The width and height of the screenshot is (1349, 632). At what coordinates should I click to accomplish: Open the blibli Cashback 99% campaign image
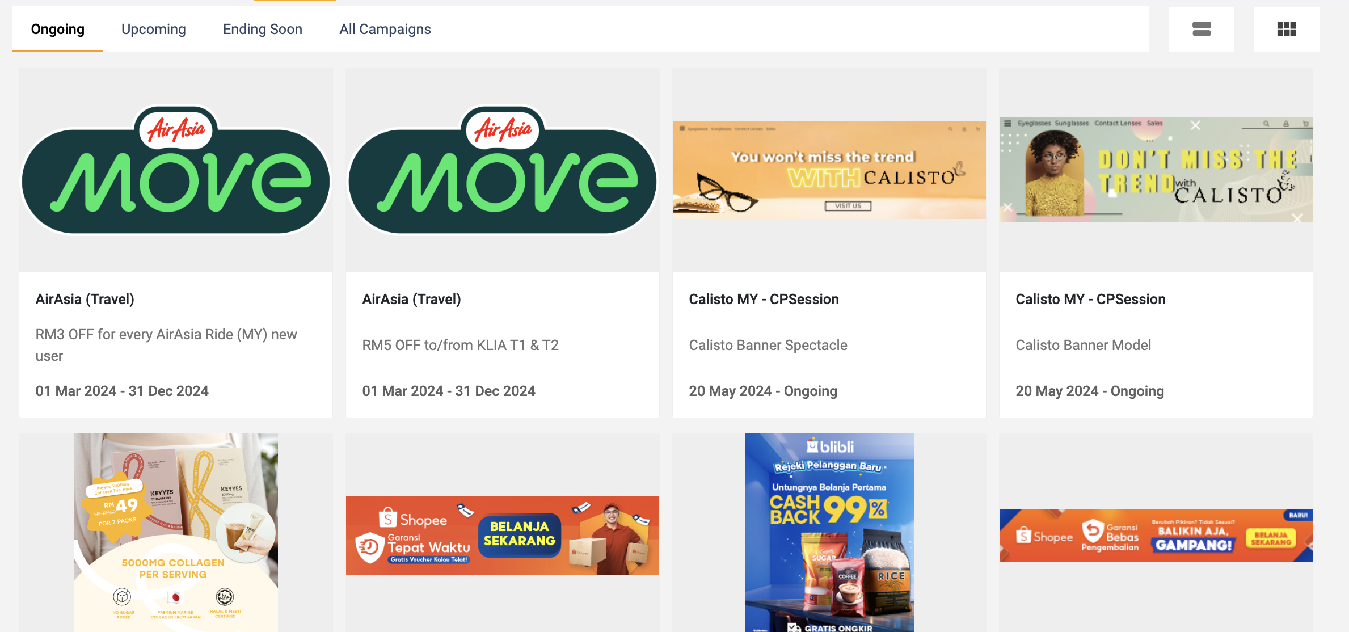click(829, 533)
